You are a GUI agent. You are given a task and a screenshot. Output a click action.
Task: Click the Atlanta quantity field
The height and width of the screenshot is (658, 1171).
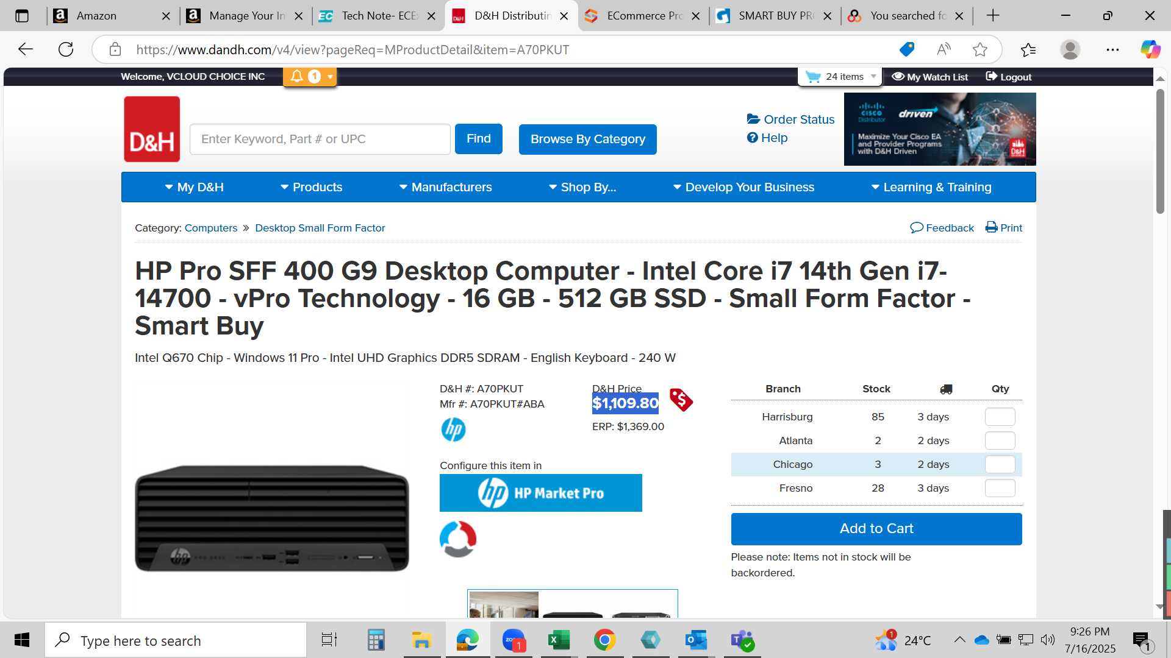coord(1000,440)
